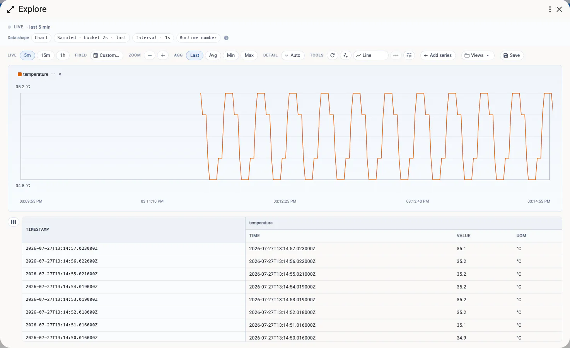Click the grayed-out connector icon in tools
Screen dimensions: 570x348
pos(396,55)
